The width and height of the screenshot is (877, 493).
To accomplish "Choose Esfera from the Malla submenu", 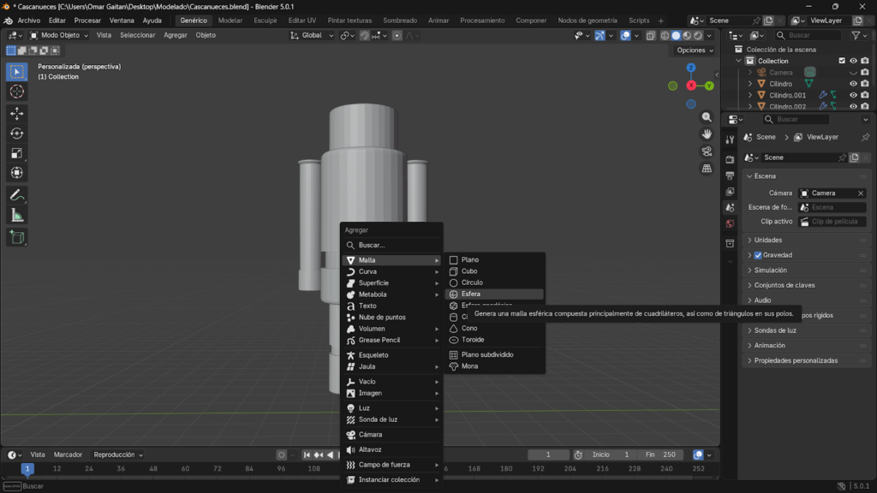I will [x=471, y=294].
